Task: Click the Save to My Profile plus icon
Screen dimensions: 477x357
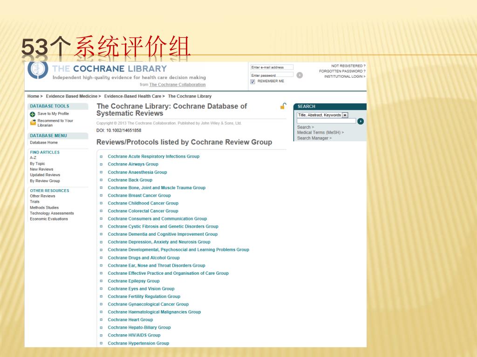Action: coord(33,114)
